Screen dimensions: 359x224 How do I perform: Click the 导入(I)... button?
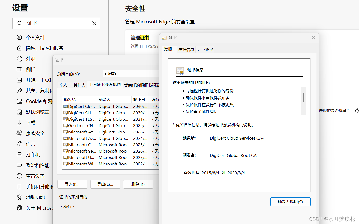point(72,184)
